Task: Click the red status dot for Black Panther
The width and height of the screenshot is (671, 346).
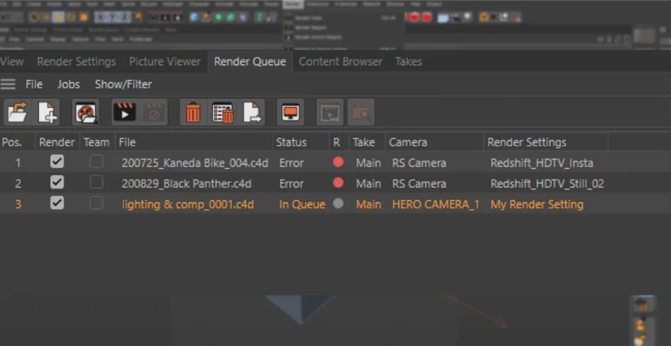Action: (338, 183)
